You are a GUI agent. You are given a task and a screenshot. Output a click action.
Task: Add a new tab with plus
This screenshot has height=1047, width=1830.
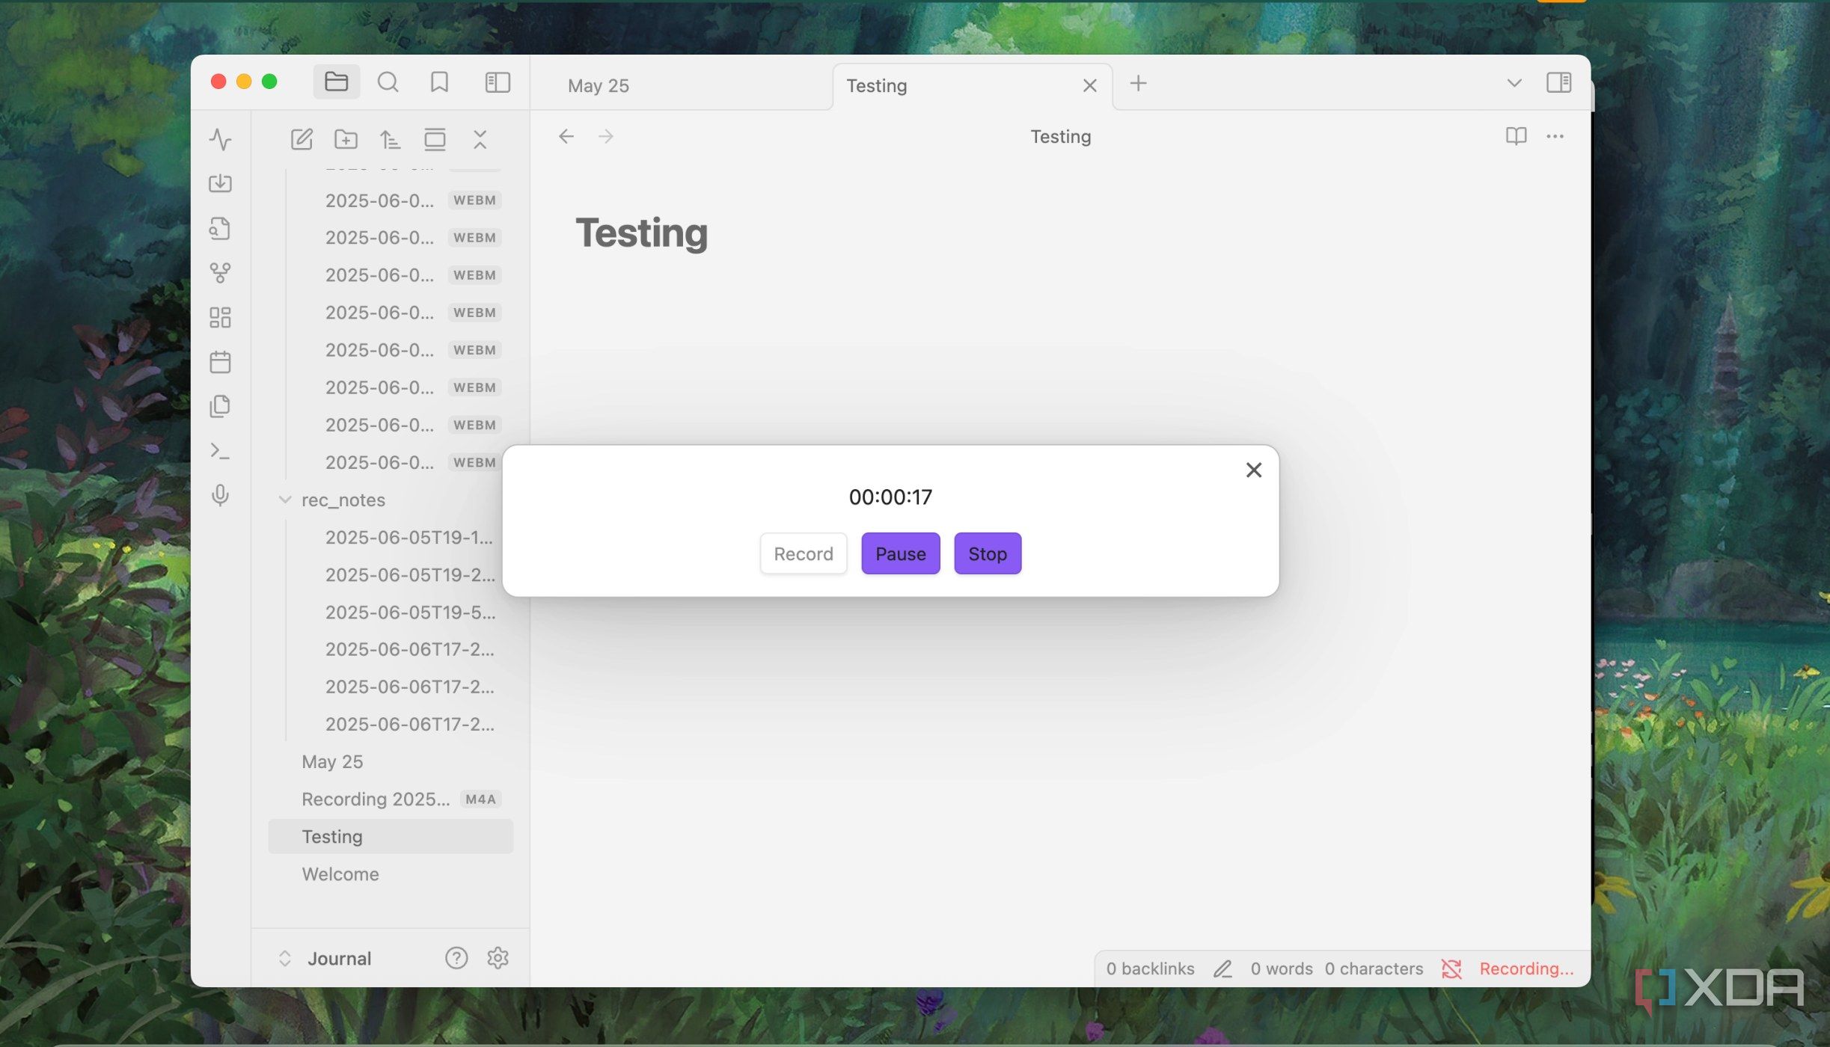tap(1138, 83)
